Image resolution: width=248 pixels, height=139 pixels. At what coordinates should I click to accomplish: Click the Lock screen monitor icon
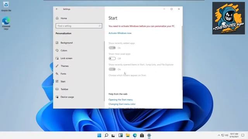pos(57,58)
